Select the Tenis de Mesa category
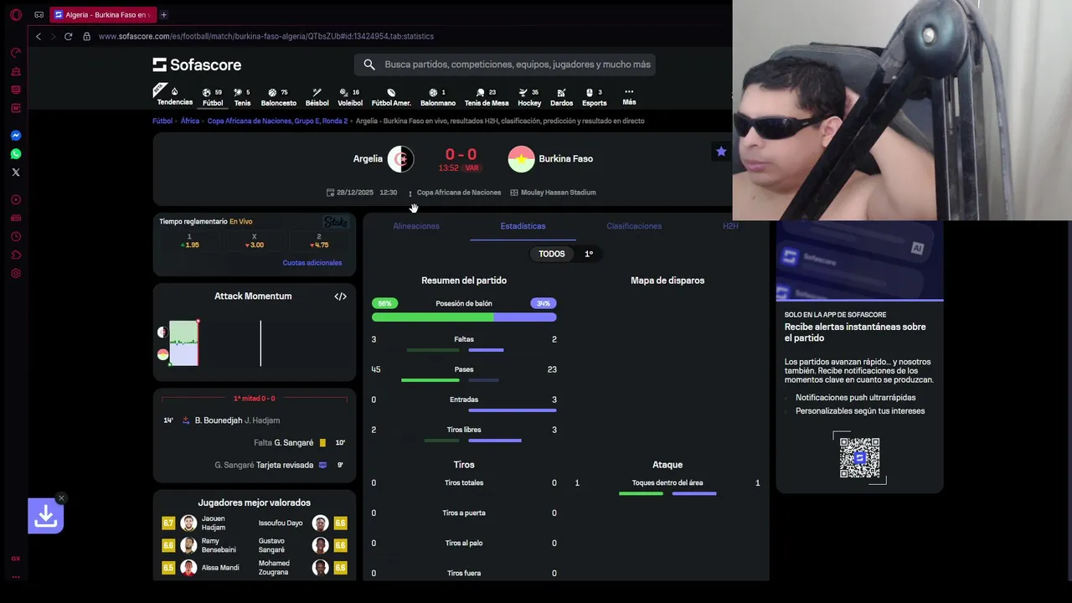 point(487,97)
